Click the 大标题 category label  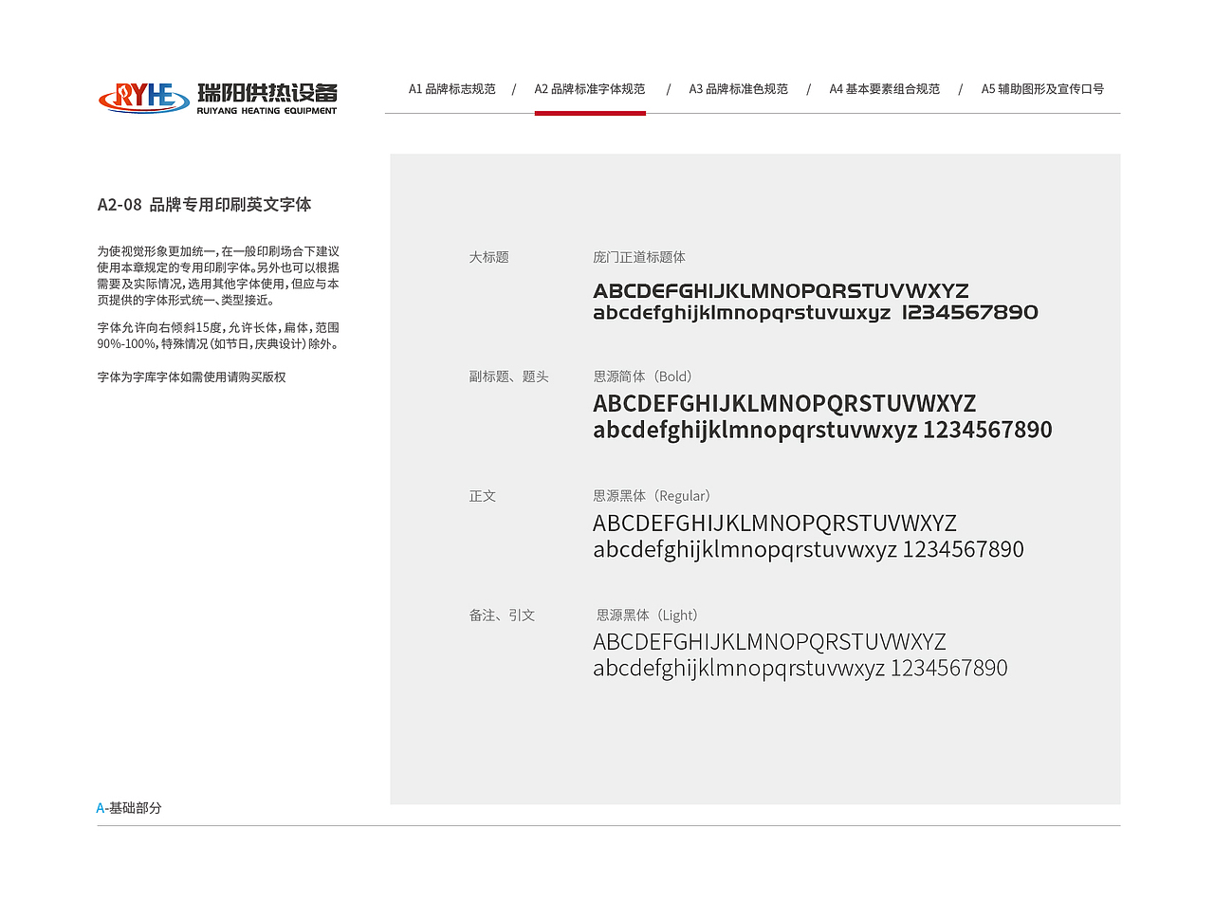(489, 256)
